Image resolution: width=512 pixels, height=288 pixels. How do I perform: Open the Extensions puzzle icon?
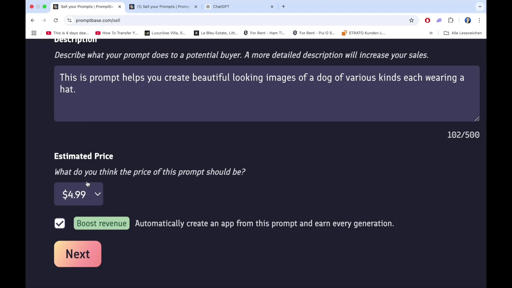[451, 20]
